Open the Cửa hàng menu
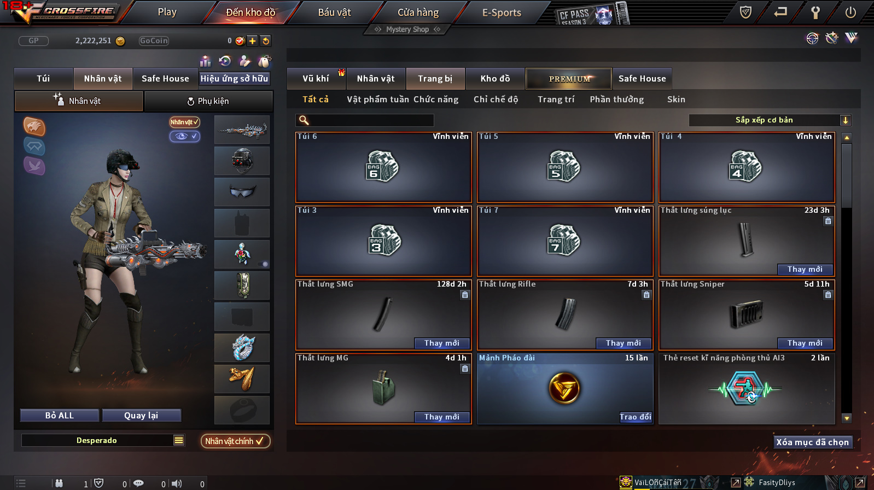 pyautogui.click(x=418, y=12)
